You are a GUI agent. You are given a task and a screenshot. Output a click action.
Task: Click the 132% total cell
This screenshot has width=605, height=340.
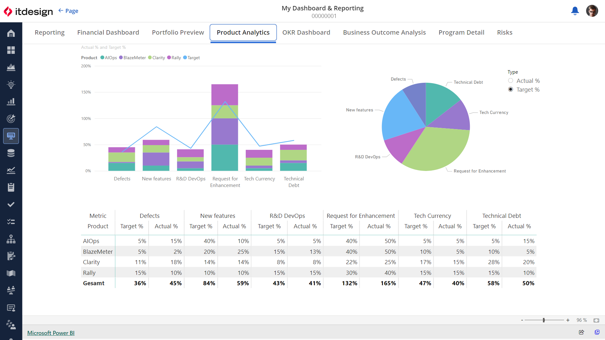pos(349,283)
